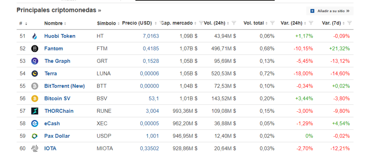This screenshot has width=374, height=162.
Task: Click the Huobi Token flame icon
Action: (x=35, y=36)
